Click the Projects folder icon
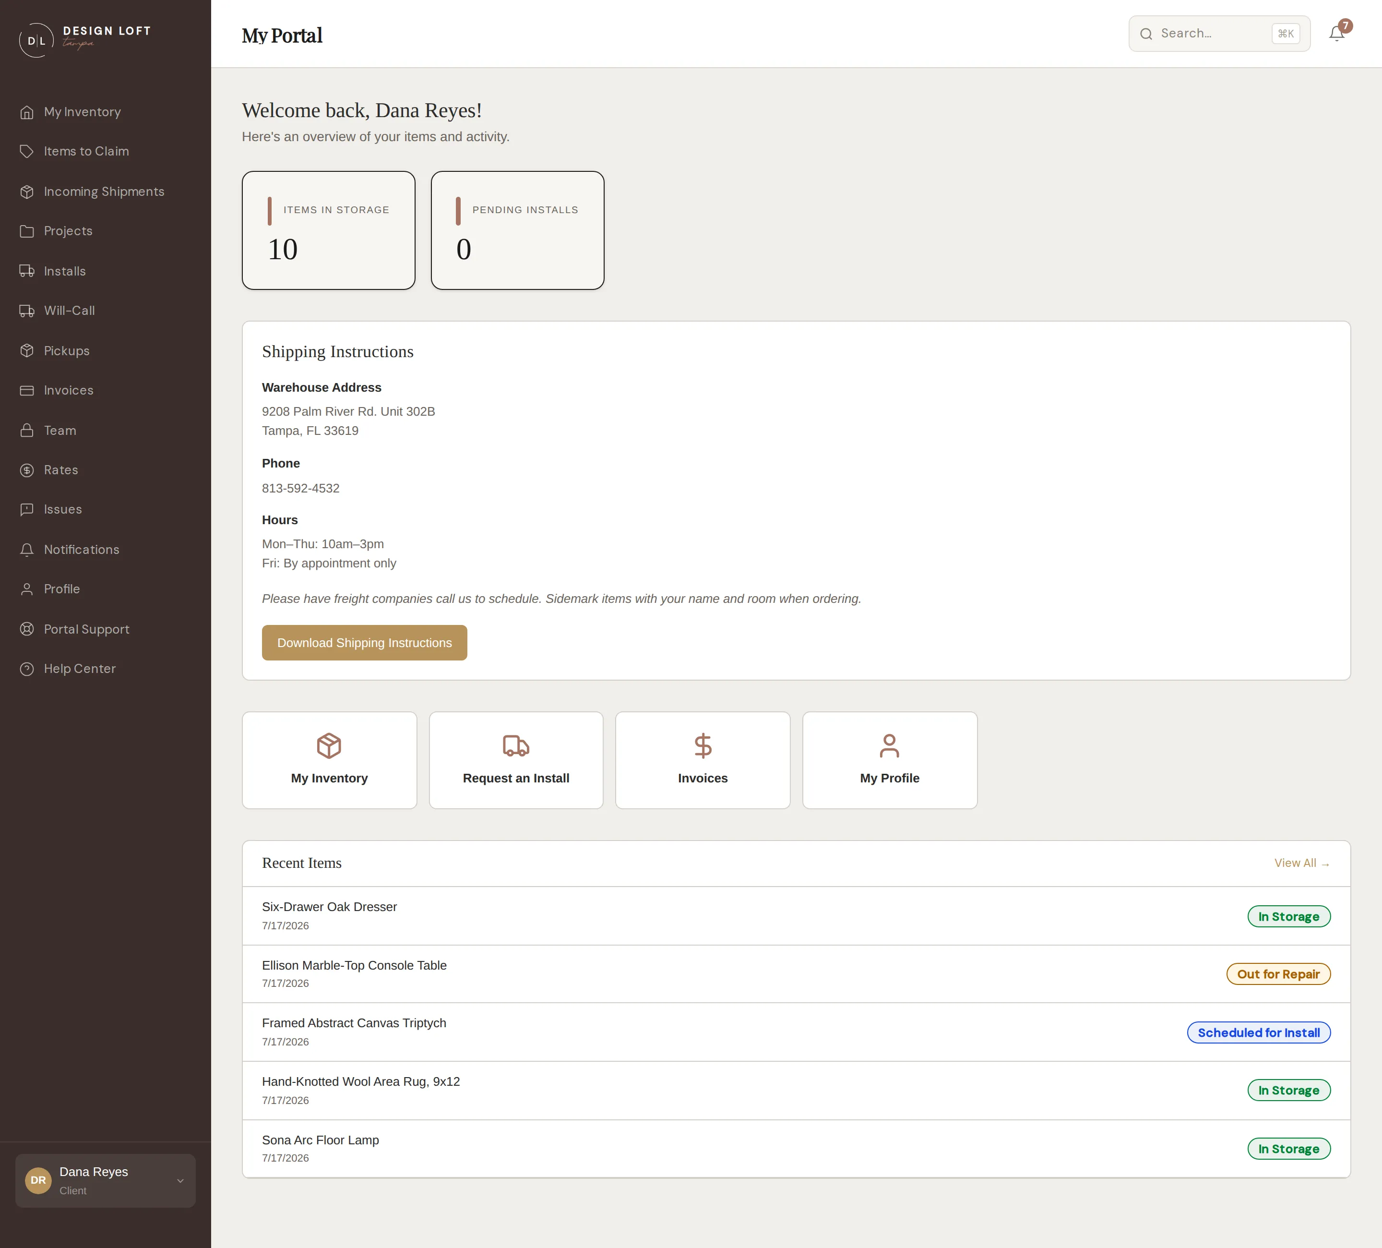The image size is (1382, 1248). (27, 231)
